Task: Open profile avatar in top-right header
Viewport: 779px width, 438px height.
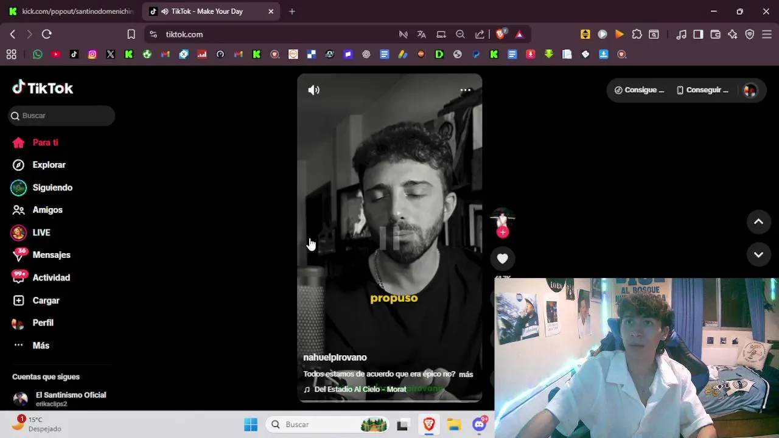Action: click(x=750, y=90)
